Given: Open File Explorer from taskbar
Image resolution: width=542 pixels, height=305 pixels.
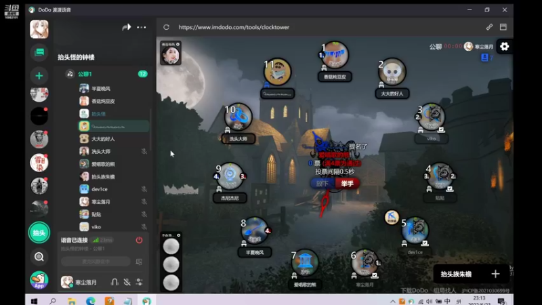Looking at the screenshot, I should (x=72, y=301).
